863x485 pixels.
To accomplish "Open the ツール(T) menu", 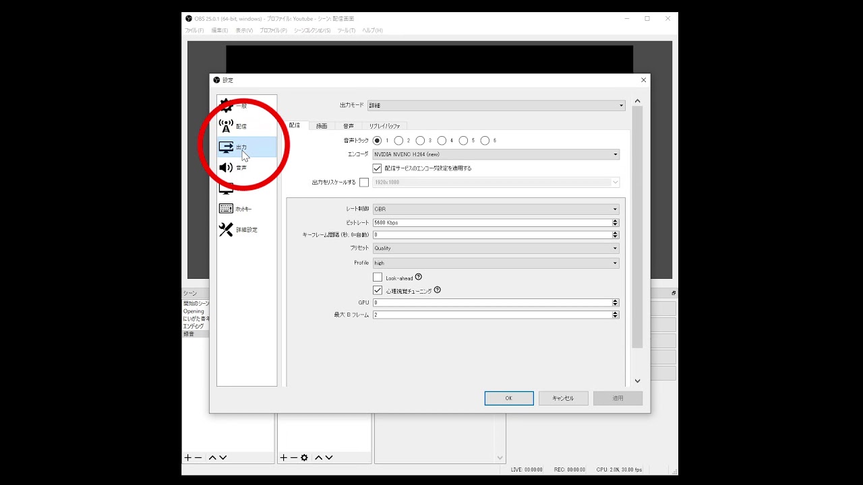I will coord(347,30).
